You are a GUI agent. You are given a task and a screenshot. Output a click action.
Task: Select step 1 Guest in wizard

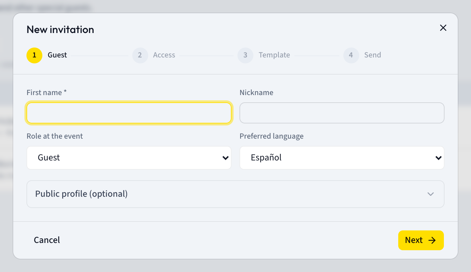(47, 55)
